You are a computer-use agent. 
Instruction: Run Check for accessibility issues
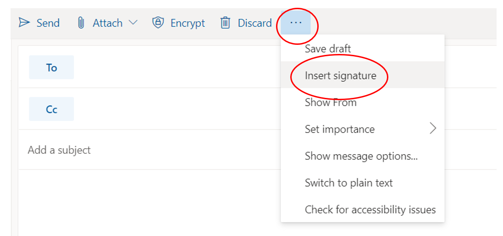pos(370,210)
